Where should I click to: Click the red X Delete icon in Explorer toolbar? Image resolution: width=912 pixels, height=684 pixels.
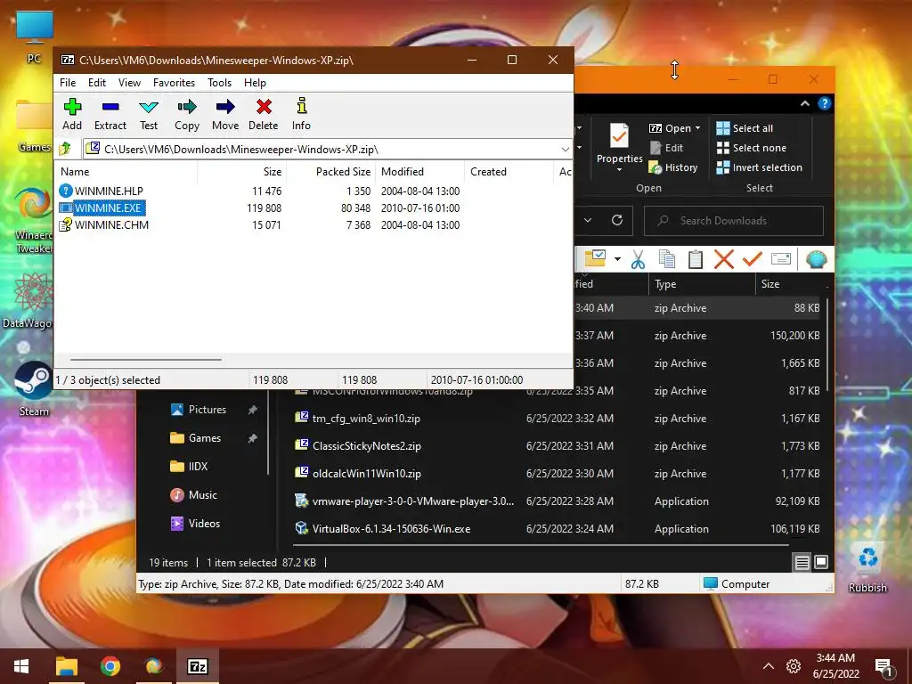[723, 259]
